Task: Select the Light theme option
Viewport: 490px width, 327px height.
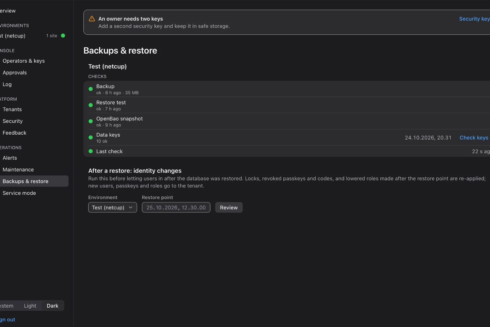Action: (x=30, y=306)
